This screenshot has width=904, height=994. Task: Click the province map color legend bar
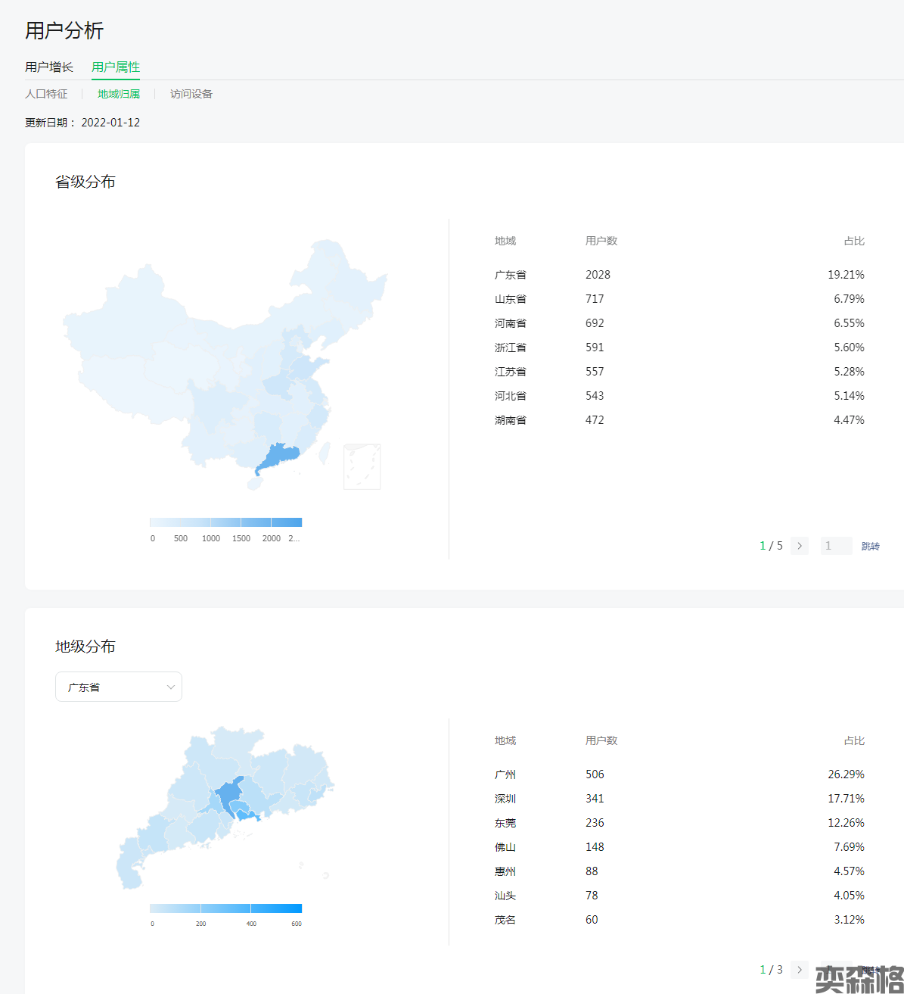point(225,522)
